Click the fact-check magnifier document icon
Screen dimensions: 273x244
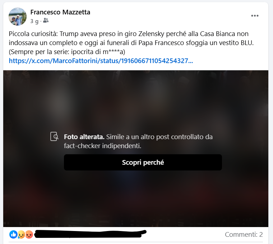(54, 136)
